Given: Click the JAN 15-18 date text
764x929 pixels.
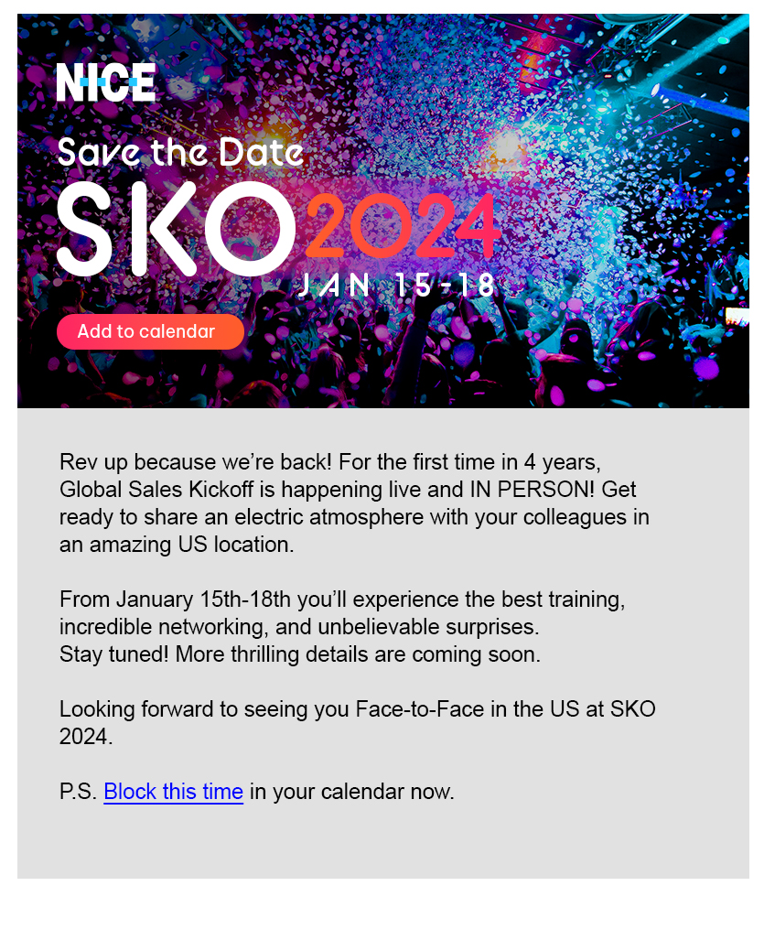Looking at the screenshot, I should coord(395,285).
